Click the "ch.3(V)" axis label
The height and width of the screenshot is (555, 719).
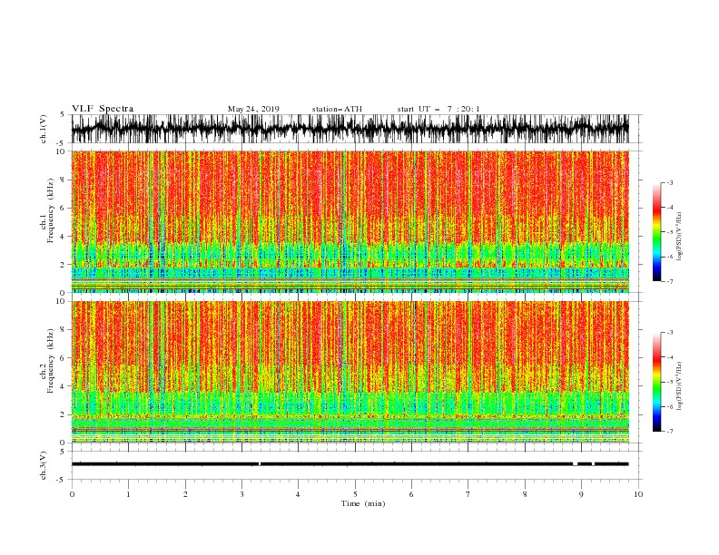coord(44,465)
